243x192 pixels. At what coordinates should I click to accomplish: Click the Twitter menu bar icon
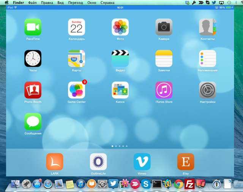pyautogui.click(x=214, y=3)
